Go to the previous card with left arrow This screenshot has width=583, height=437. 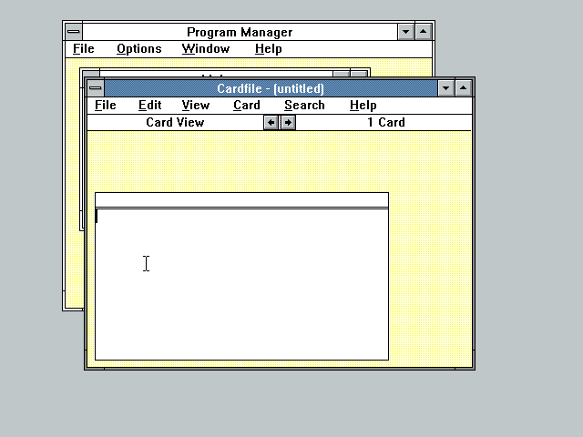(x=271, y=122)
